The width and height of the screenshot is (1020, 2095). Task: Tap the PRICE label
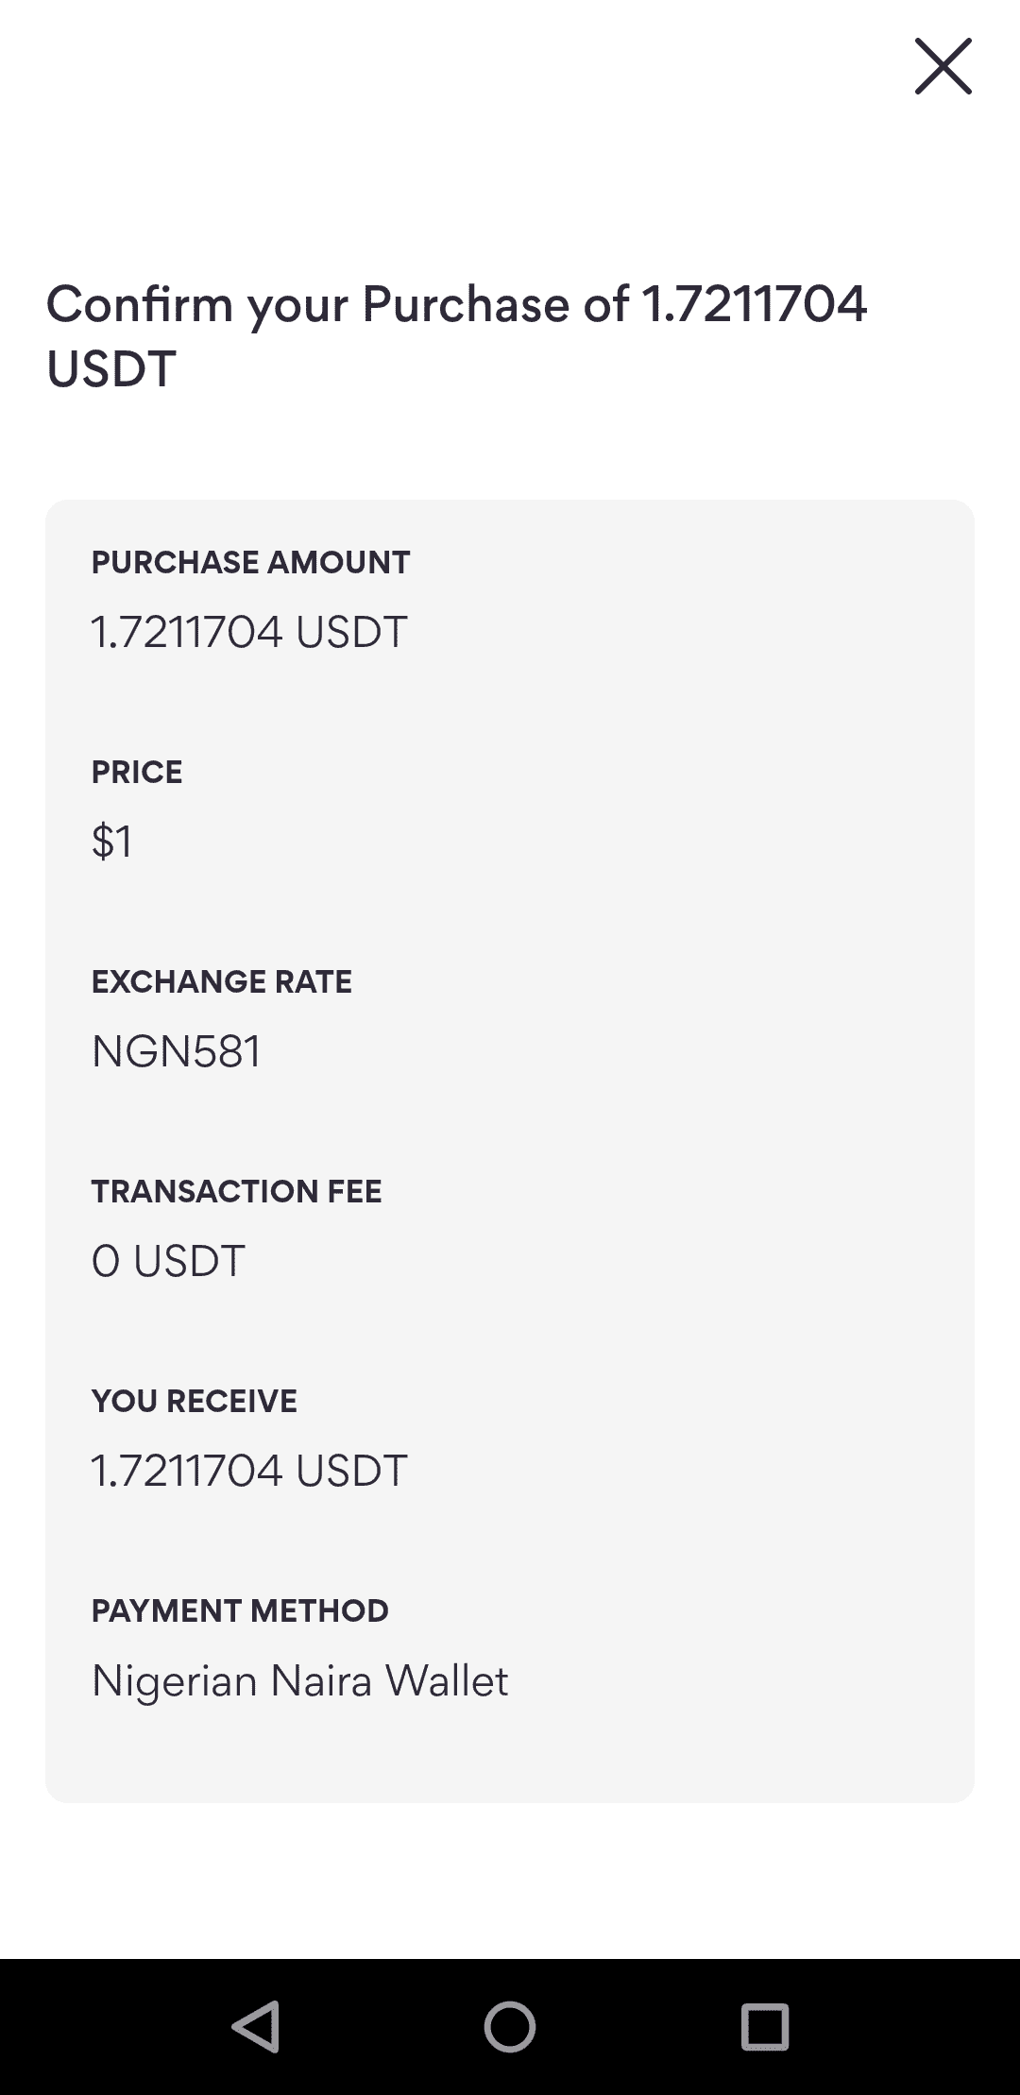(137, 773)
